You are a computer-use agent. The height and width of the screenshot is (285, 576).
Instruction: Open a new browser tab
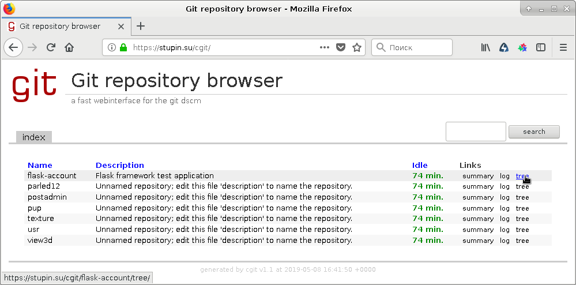[141, 26]
